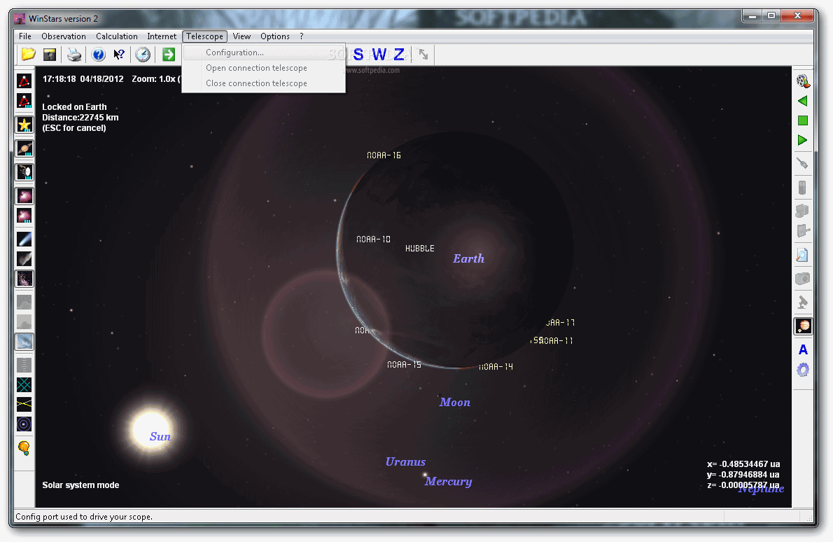Screen dimensions: 833x542
Task: Click the Earth label on the planet
Action: coord(468,259)
